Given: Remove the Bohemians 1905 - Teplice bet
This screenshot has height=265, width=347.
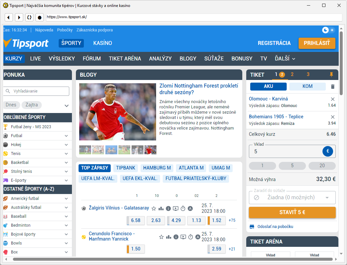Looking at the screenshot, I should (333, 117).
